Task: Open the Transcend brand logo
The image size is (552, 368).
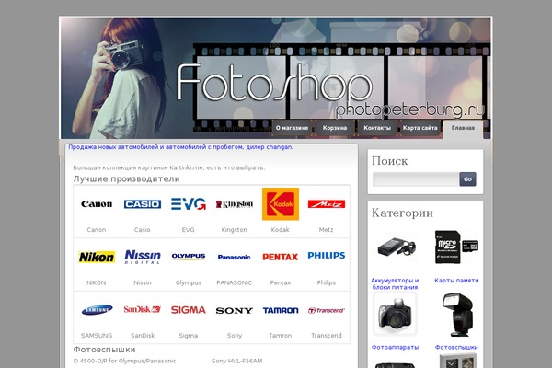Action: coord(327,310)
